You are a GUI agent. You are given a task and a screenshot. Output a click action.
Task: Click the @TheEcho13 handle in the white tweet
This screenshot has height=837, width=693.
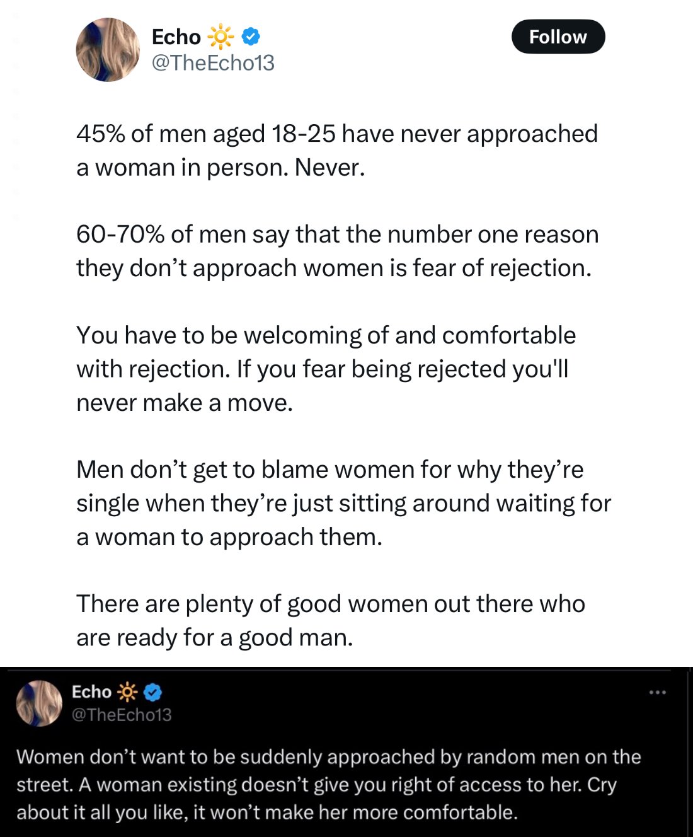(213, 63)
